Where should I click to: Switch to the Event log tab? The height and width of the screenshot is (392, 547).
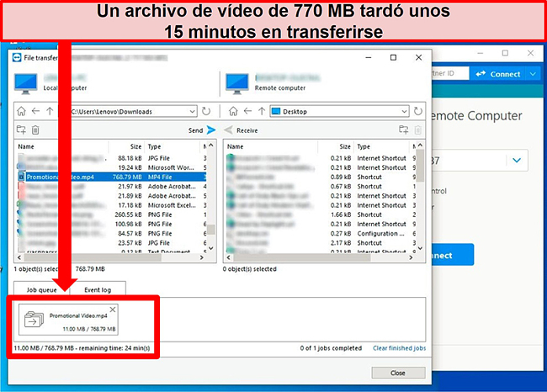click(98, 289)
